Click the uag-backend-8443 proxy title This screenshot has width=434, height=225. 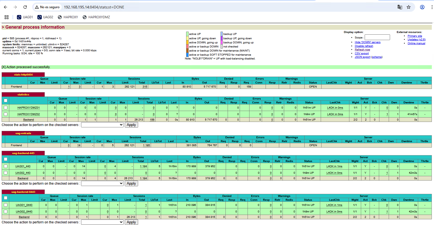23,192
